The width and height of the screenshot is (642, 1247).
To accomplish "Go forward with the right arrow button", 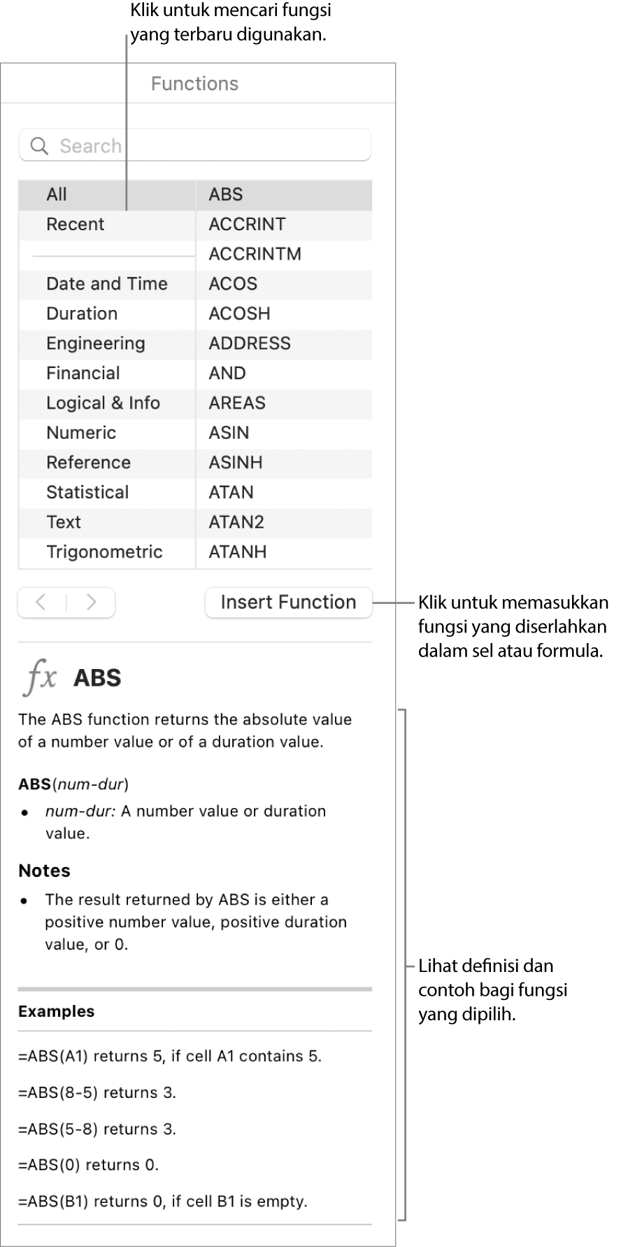I will [x=91, y=603].
